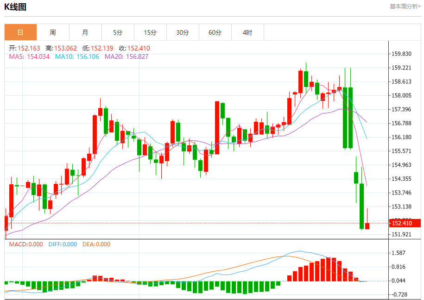The width and height of the screenshot is (424, 300).
Task: Click the last red candlestick at far right
Action: click(x=367, y=225)
